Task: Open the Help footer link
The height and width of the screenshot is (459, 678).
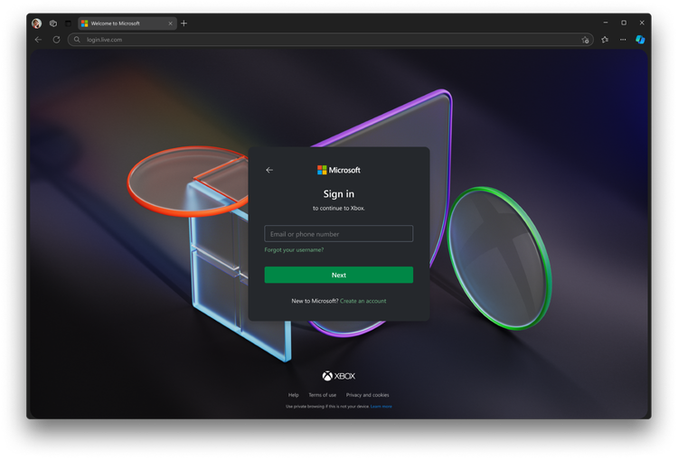Action: pos(294,395)
